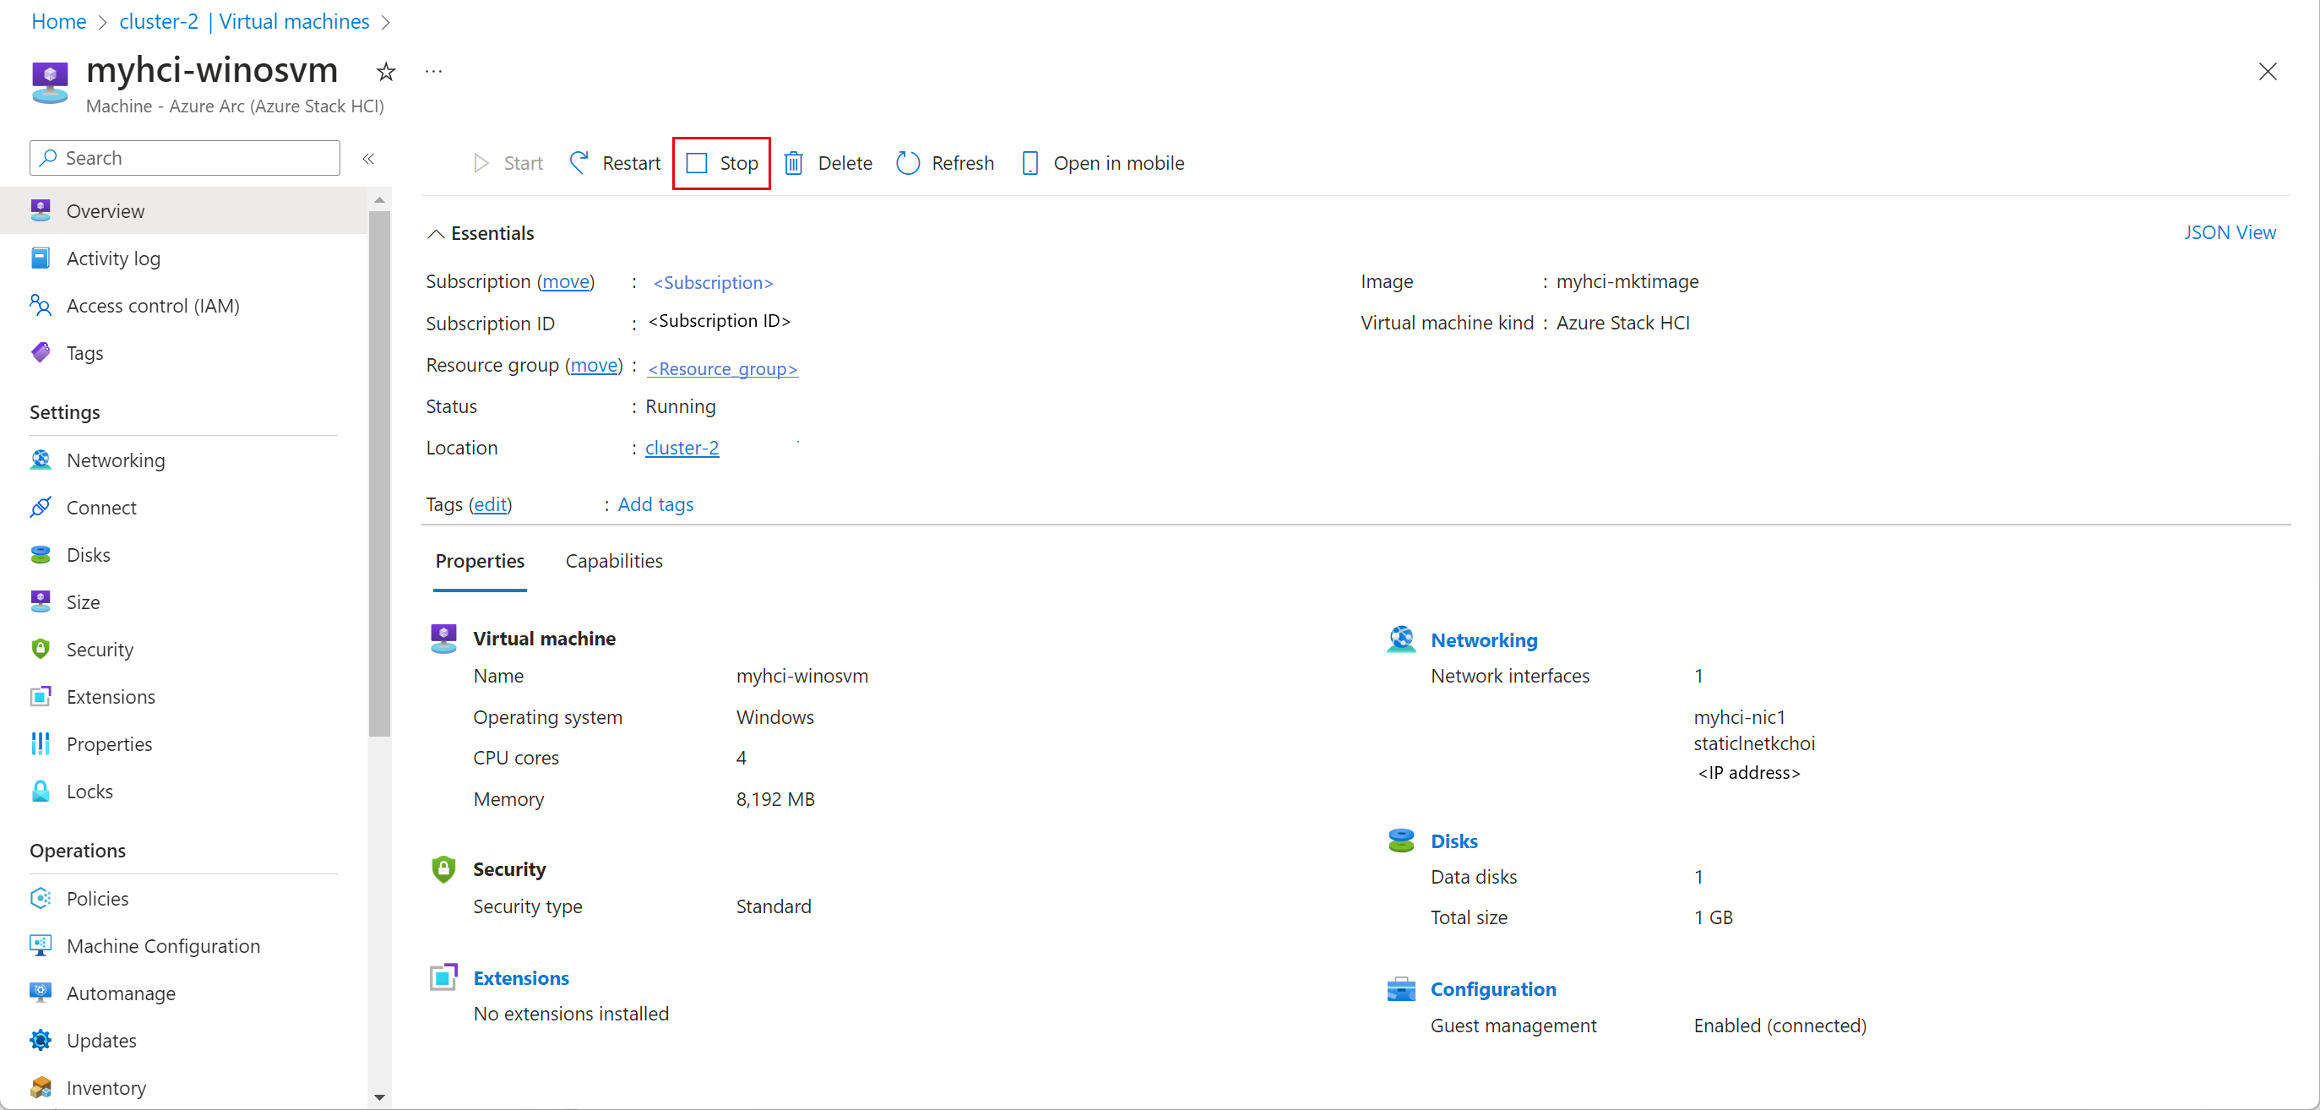
Task: Click the sidebar scrollbar down arrow
Action: click(x=379, y=1097)
